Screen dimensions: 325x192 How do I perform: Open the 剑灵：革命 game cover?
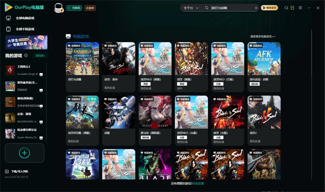119,59
